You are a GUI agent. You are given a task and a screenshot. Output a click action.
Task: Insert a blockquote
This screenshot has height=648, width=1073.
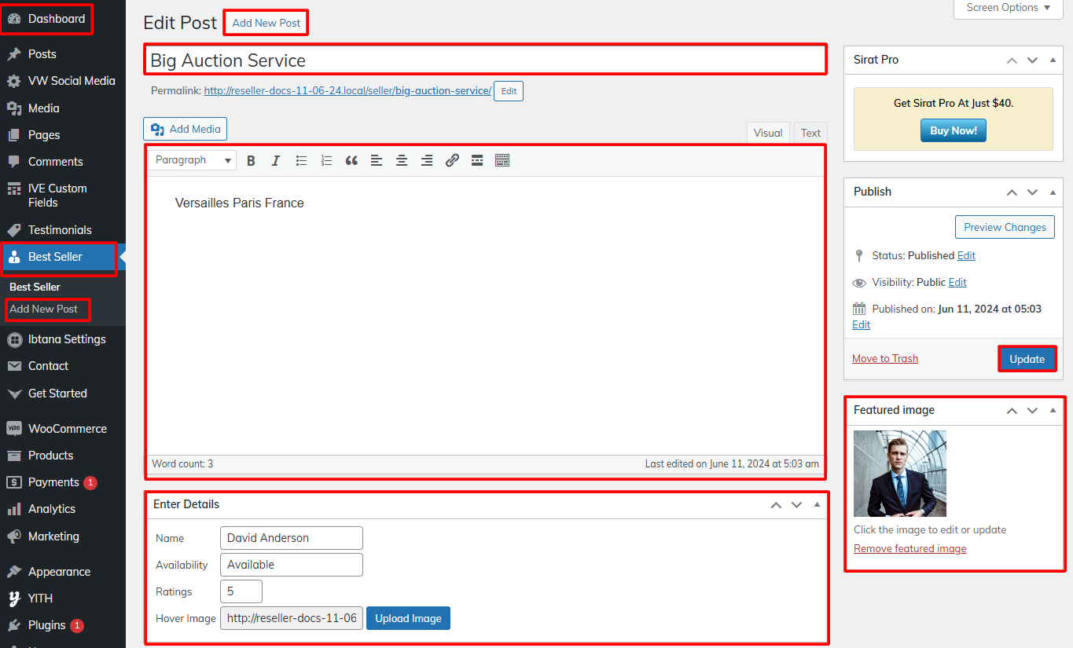351,161
